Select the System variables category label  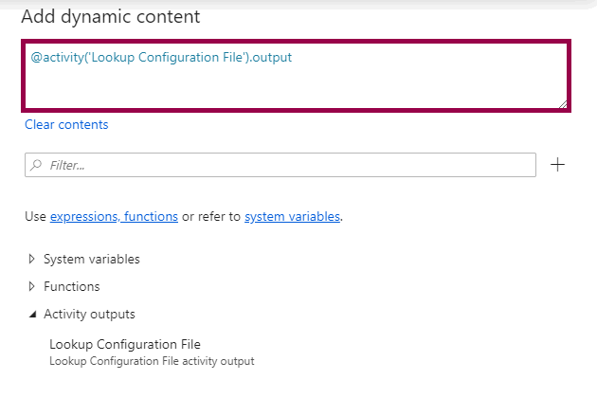[91, 259]
